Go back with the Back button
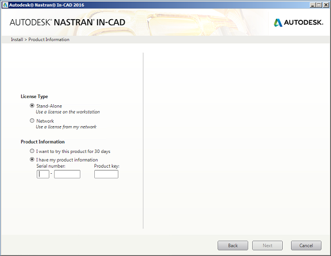Viewport: 331px width, 256px height. coord(233,246)
